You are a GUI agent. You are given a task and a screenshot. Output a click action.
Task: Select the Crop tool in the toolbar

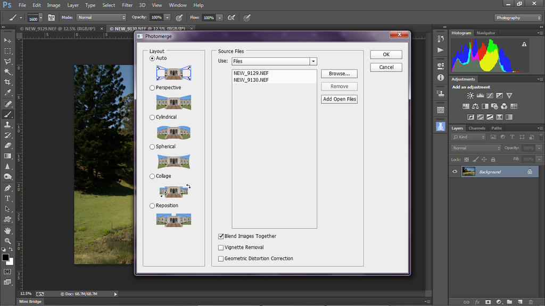pos(7,82)
